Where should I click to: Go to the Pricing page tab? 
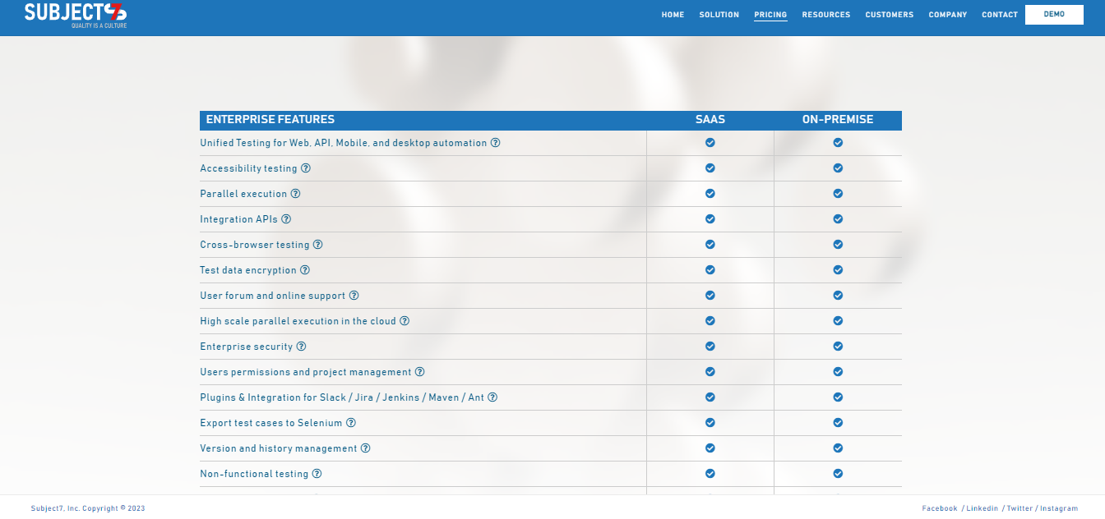click(770, 15)
